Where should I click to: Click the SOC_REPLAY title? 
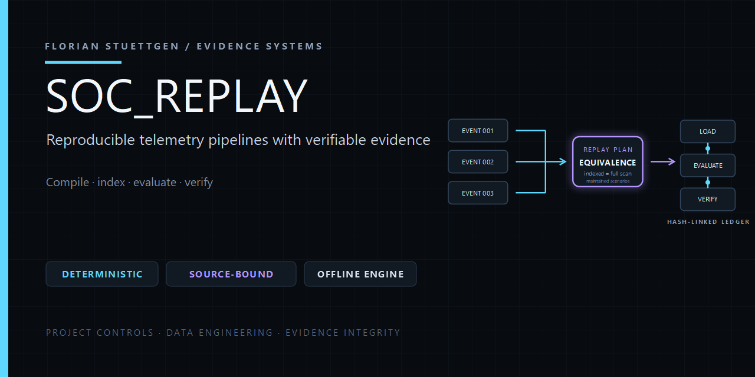[x=177, y=96]
